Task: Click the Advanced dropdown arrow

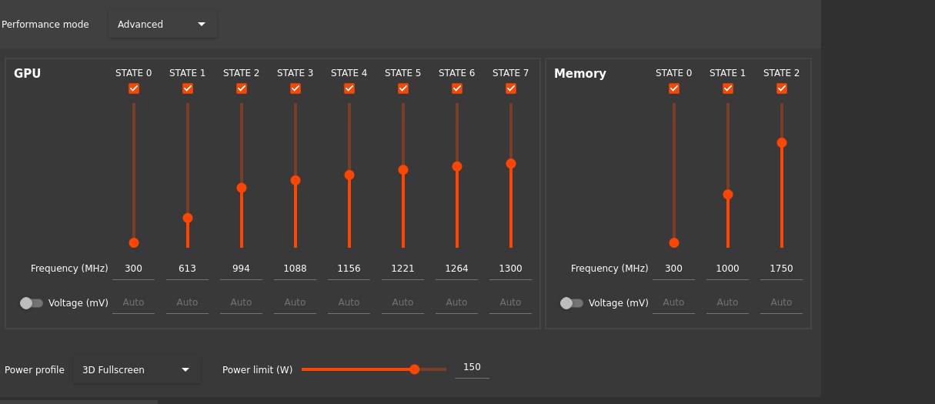Action: [202, 24]
